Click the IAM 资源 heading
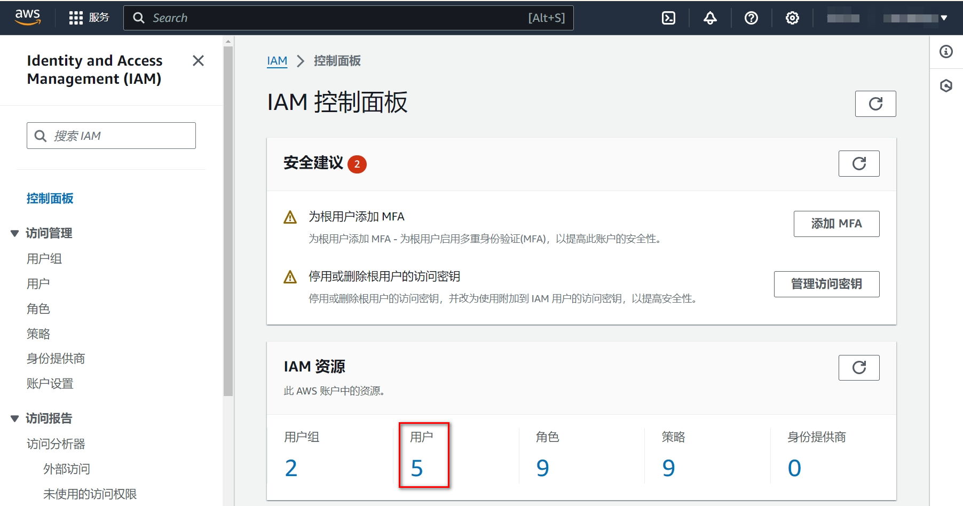Image resolution: width=963 pixels, height=506 pixels. pyautogui.click(x=314, y=367)
